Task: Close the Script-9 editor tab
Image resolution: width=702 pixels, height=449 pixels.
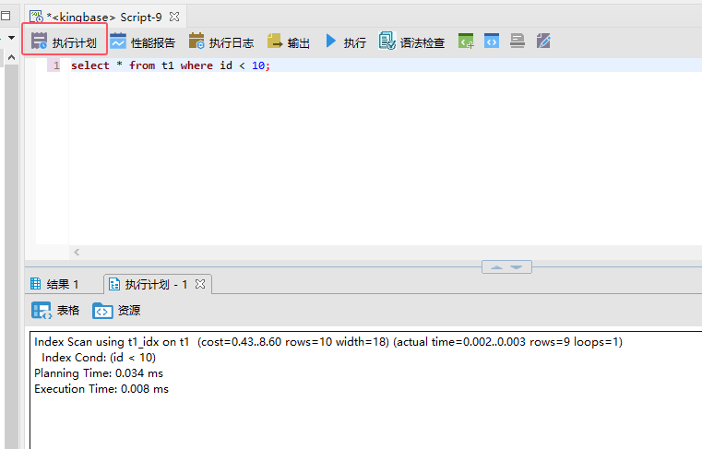Action: [x=174, y=17]
